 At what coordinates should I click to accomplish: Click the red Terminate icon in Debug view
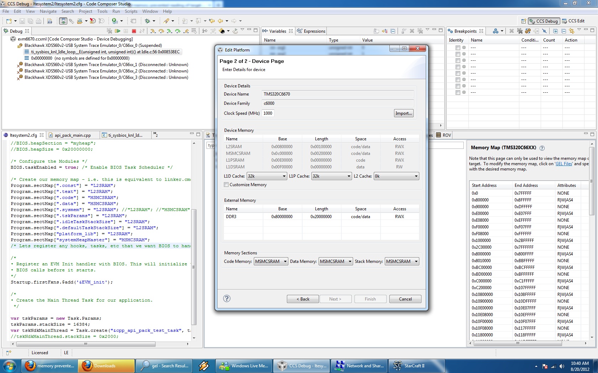[134, 31]
